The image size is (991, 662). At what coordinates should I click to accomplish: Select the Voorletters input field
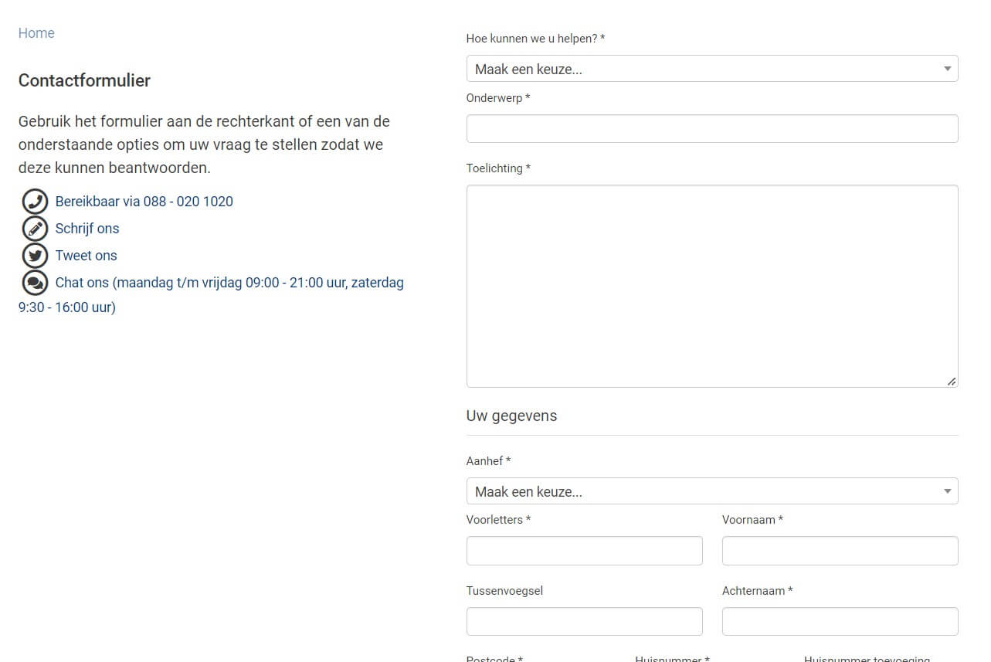click(x=585, y=551)
